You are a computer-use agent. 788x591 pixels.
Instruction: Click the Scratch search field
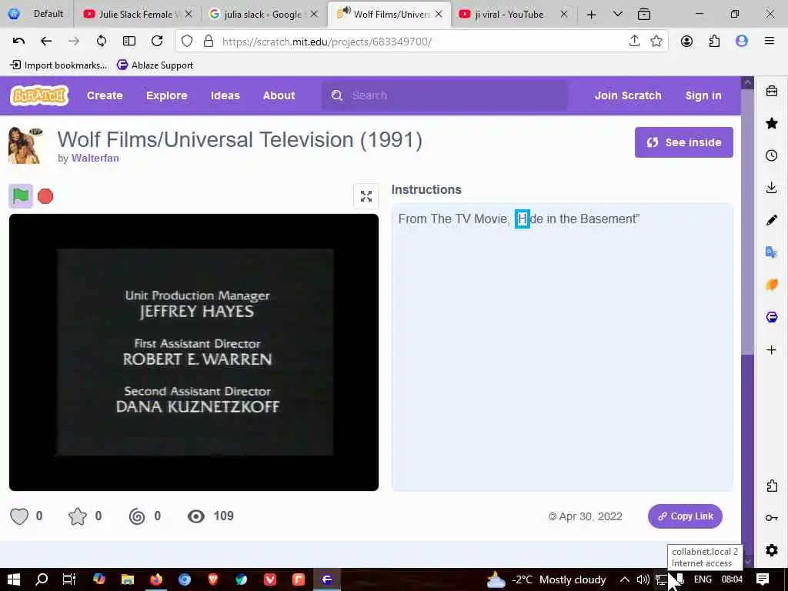click(445, 95)
